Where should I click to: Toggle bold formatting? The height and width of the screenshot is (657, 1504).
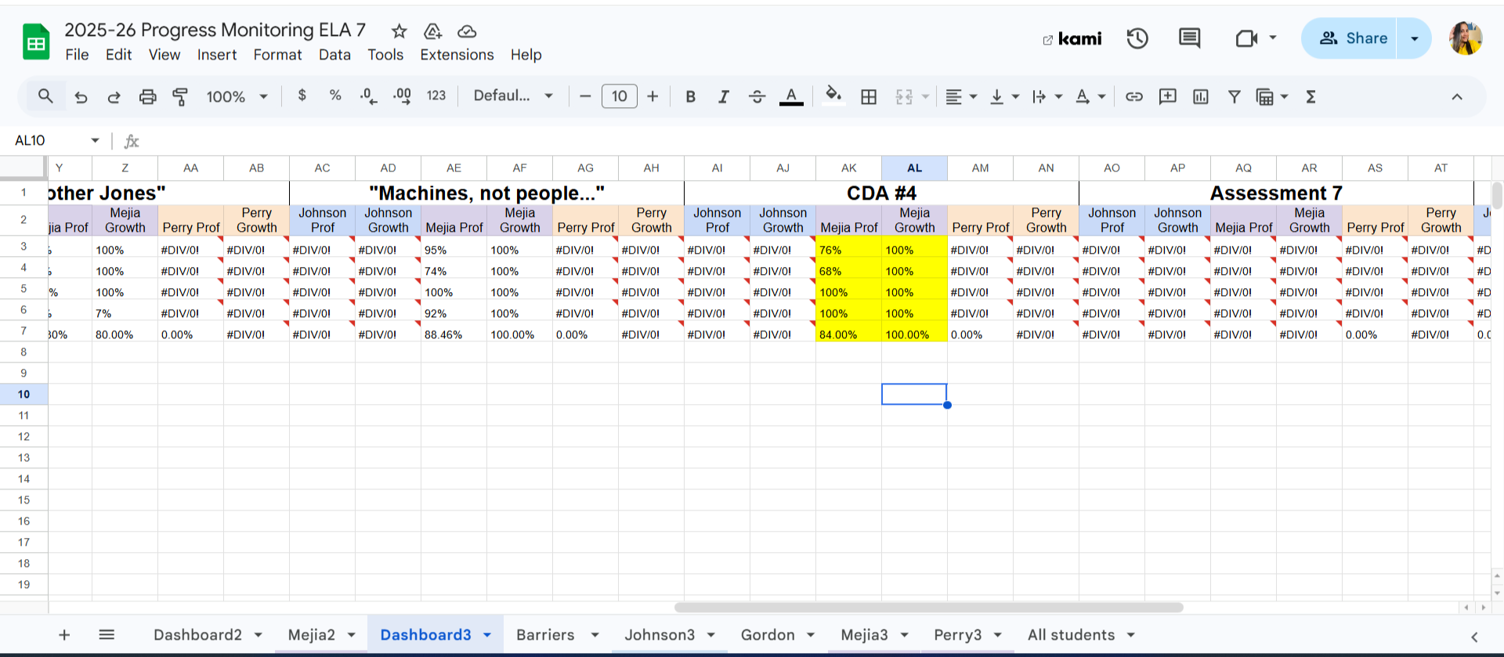pos(690,96)
